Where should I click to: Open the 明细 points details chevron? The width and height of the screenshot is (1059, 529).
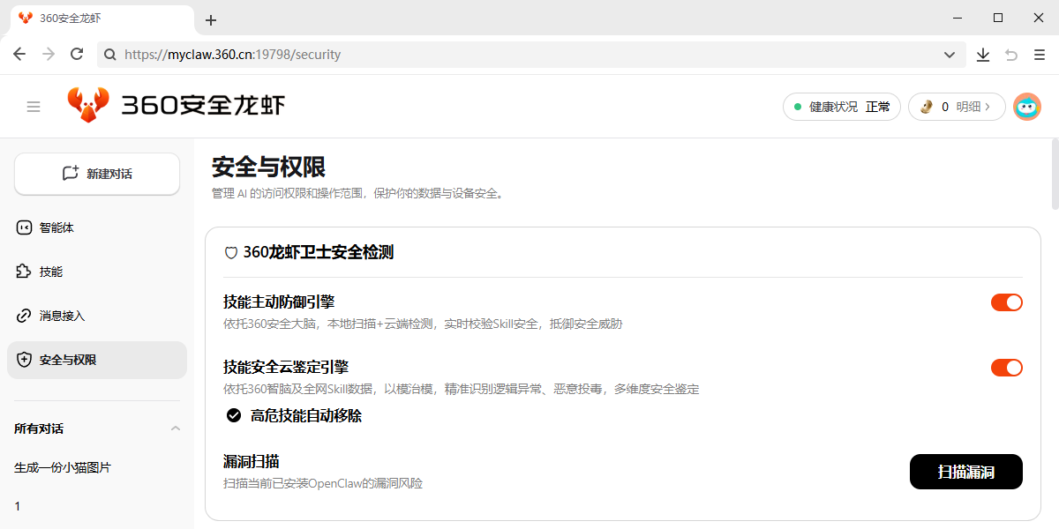pos(988,107)
